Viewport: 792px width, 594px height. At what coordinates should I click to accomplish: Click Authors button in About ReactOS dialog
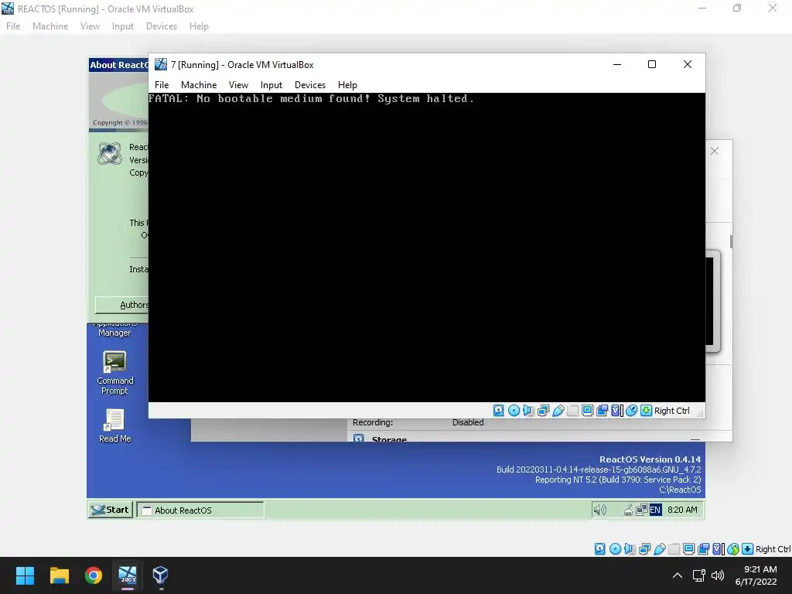[x=121, y=305]
